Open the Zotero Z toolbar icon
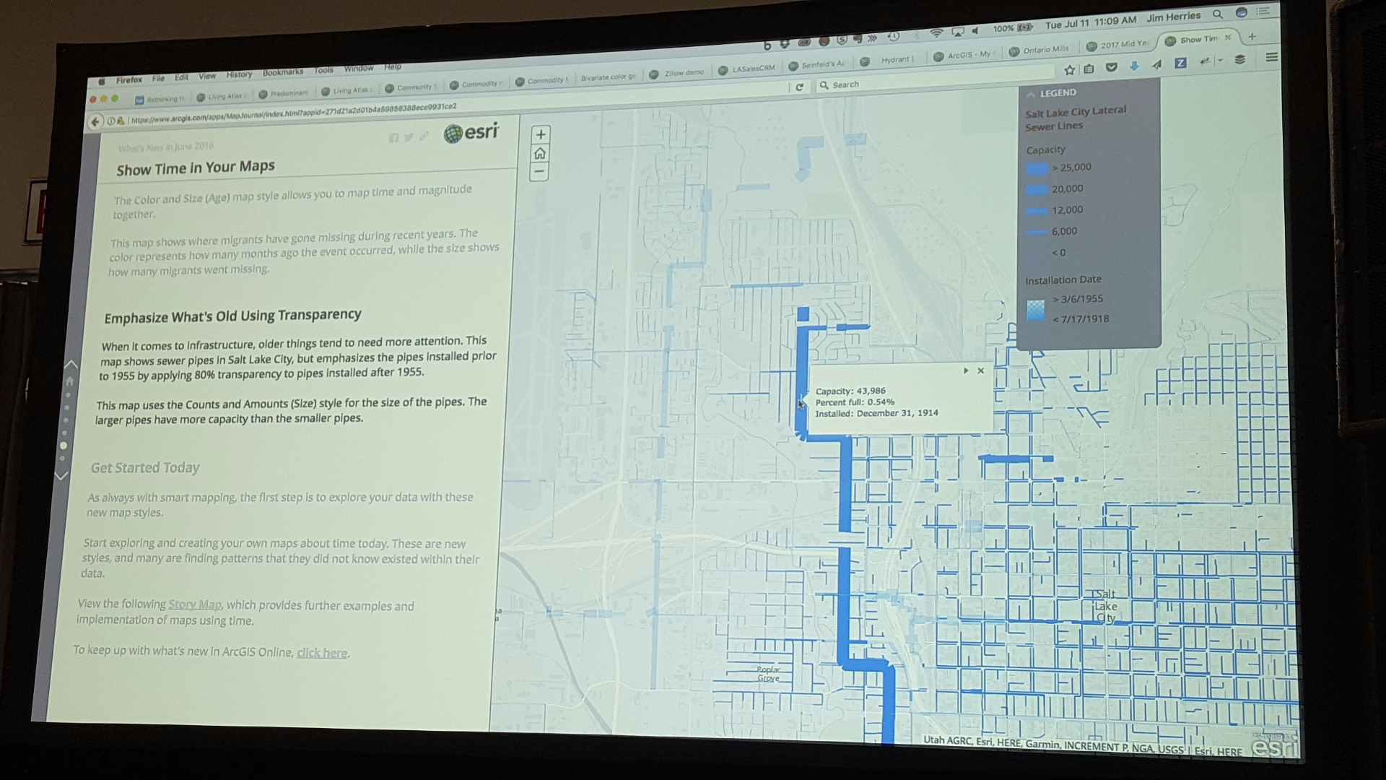Image resolution: width=1386 pixels, height=780 pixels. 1180,63
